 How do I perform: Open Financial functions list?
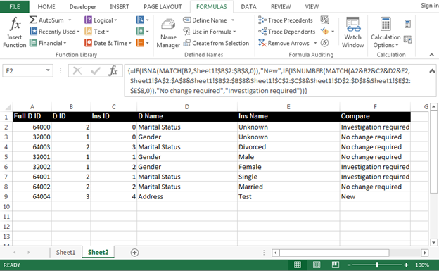(x=48, y=43)
